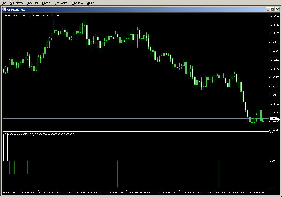Open the Visualizza menu
Image resolution: width=282 pixels, height=197 pixels.
click(17, 3)
